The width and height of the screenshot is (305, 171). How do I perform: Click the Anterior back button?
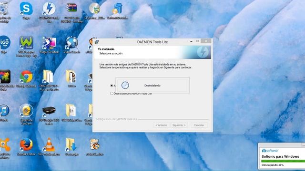coord(161,125)
